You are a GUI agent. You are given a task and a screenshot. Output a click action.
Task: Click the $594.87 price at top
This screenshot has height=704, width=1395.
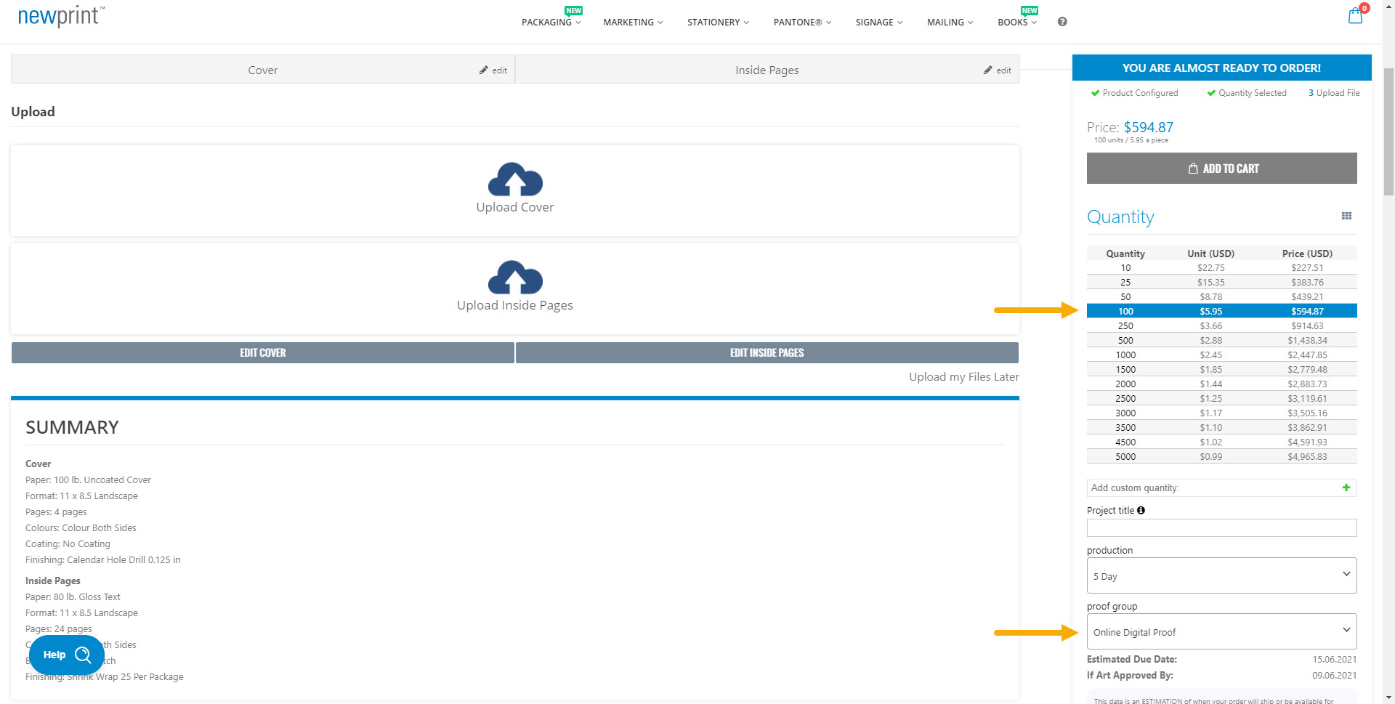click(x=1148, y=127)
